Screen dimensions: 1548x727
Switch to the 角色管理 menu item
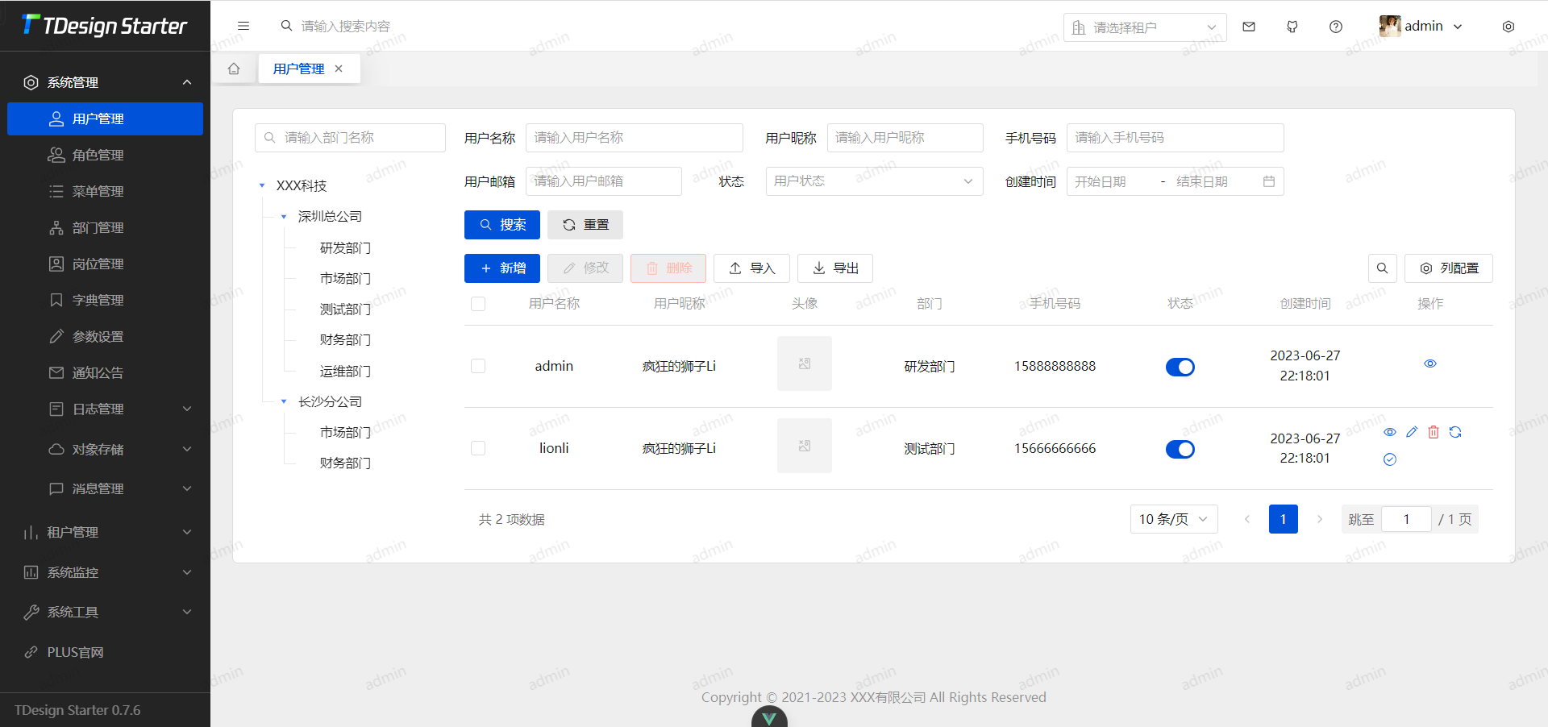tap(97, 155)
